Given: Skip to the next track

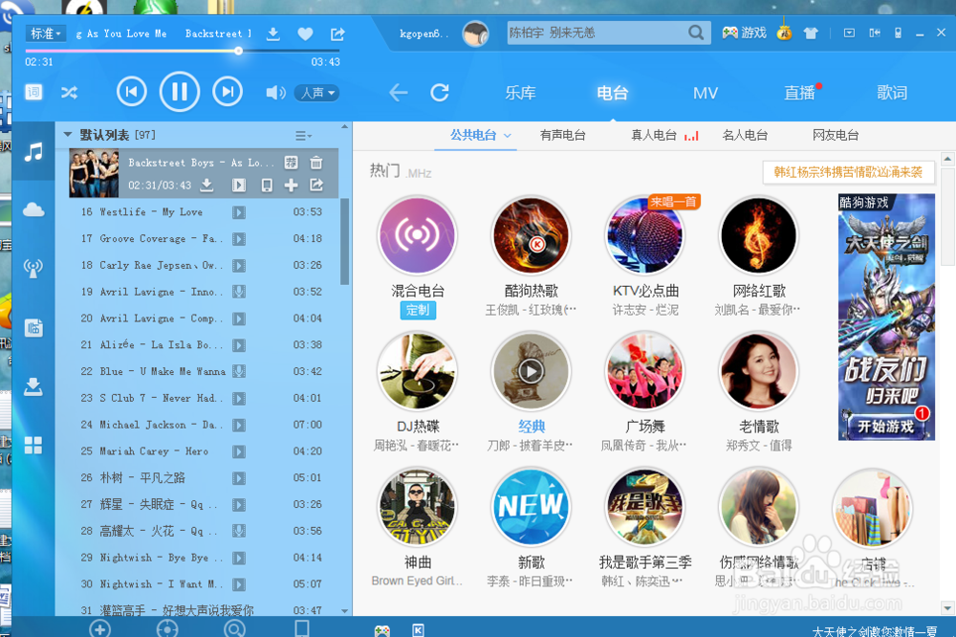Looking at the screenshot, I should 228,92.
